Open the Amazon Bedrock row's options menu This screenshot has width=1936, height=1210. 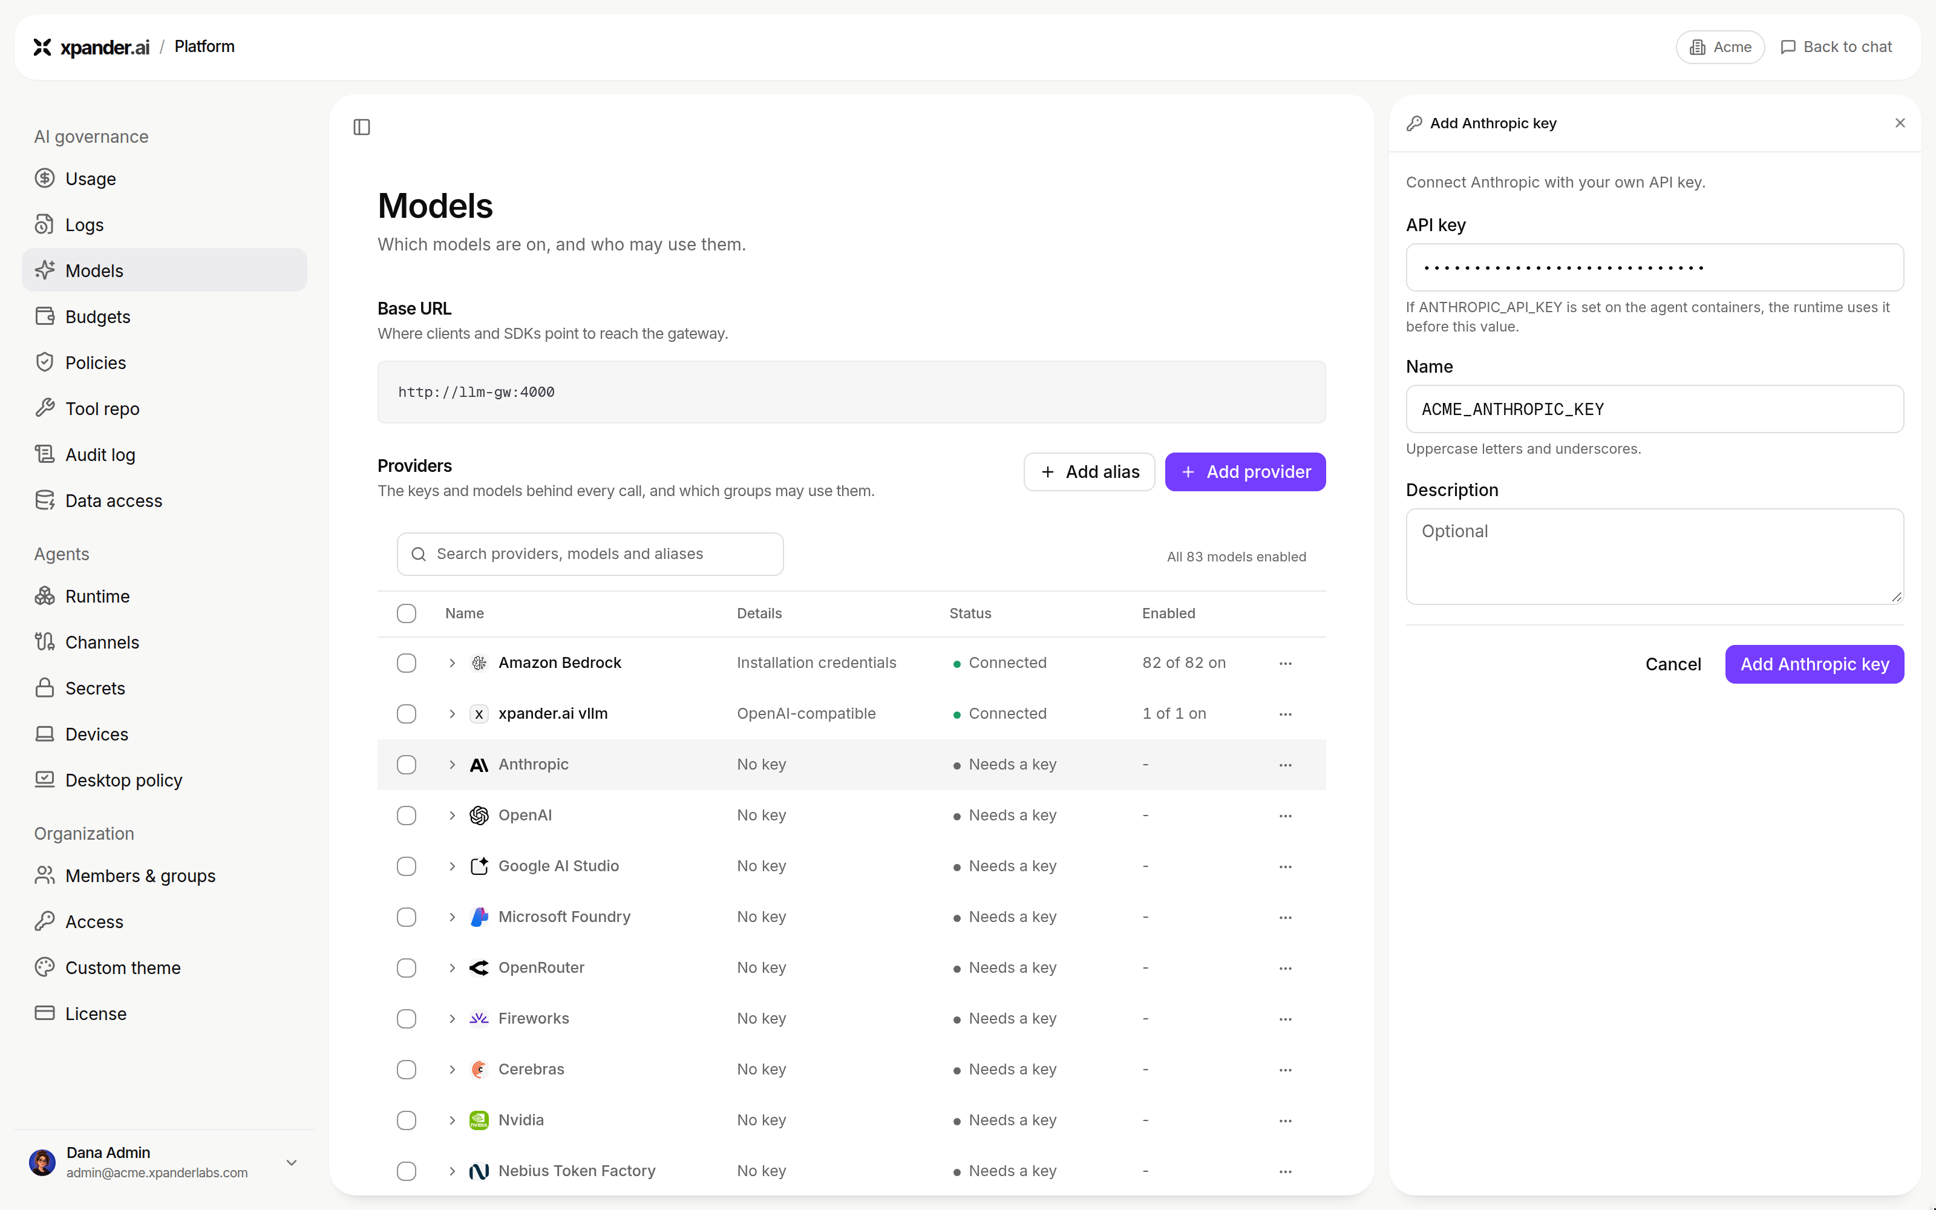coord(1286,664)
